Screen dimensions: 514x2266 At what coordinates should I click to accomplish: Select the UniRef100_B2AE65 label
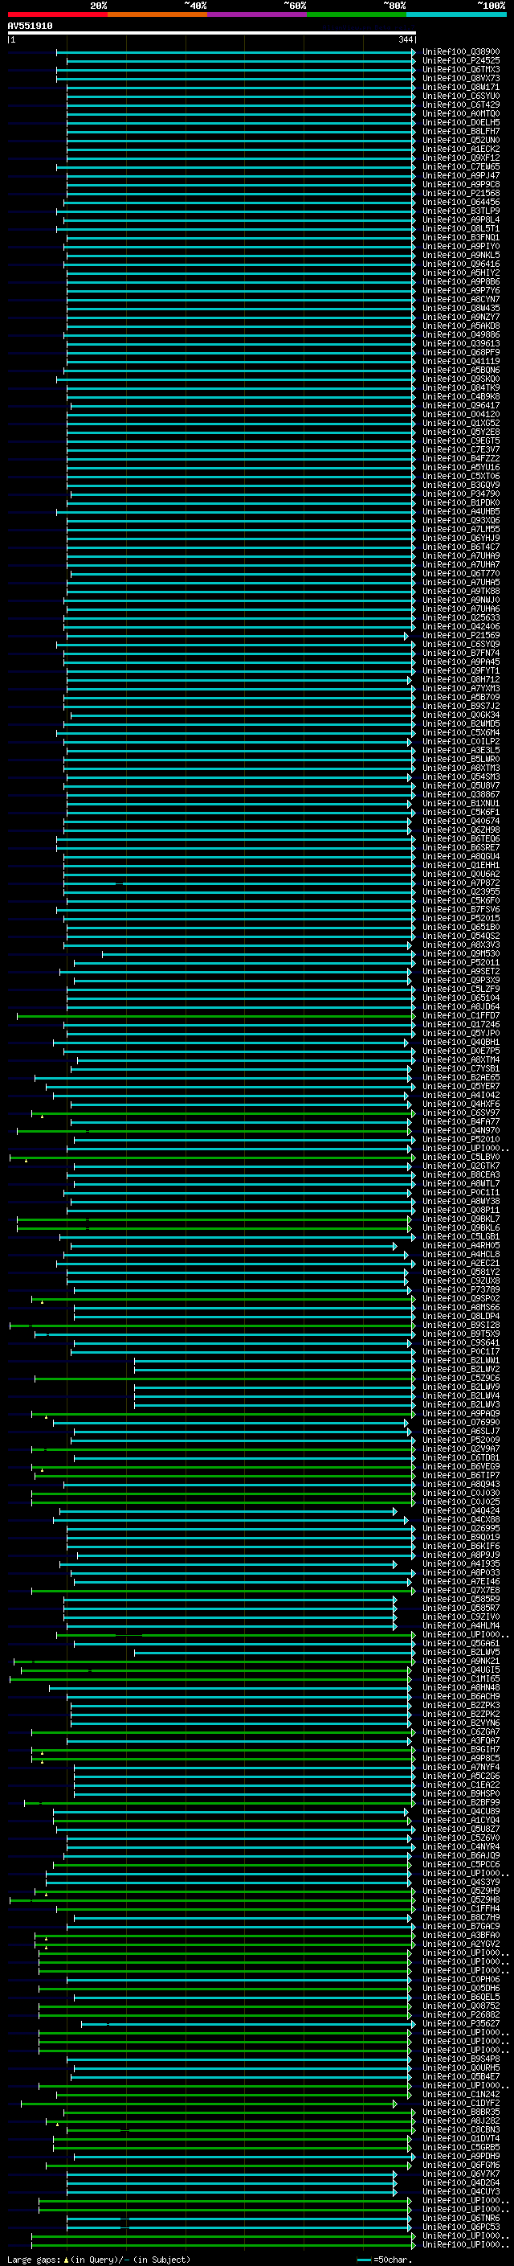click(x=461, y=1076)
